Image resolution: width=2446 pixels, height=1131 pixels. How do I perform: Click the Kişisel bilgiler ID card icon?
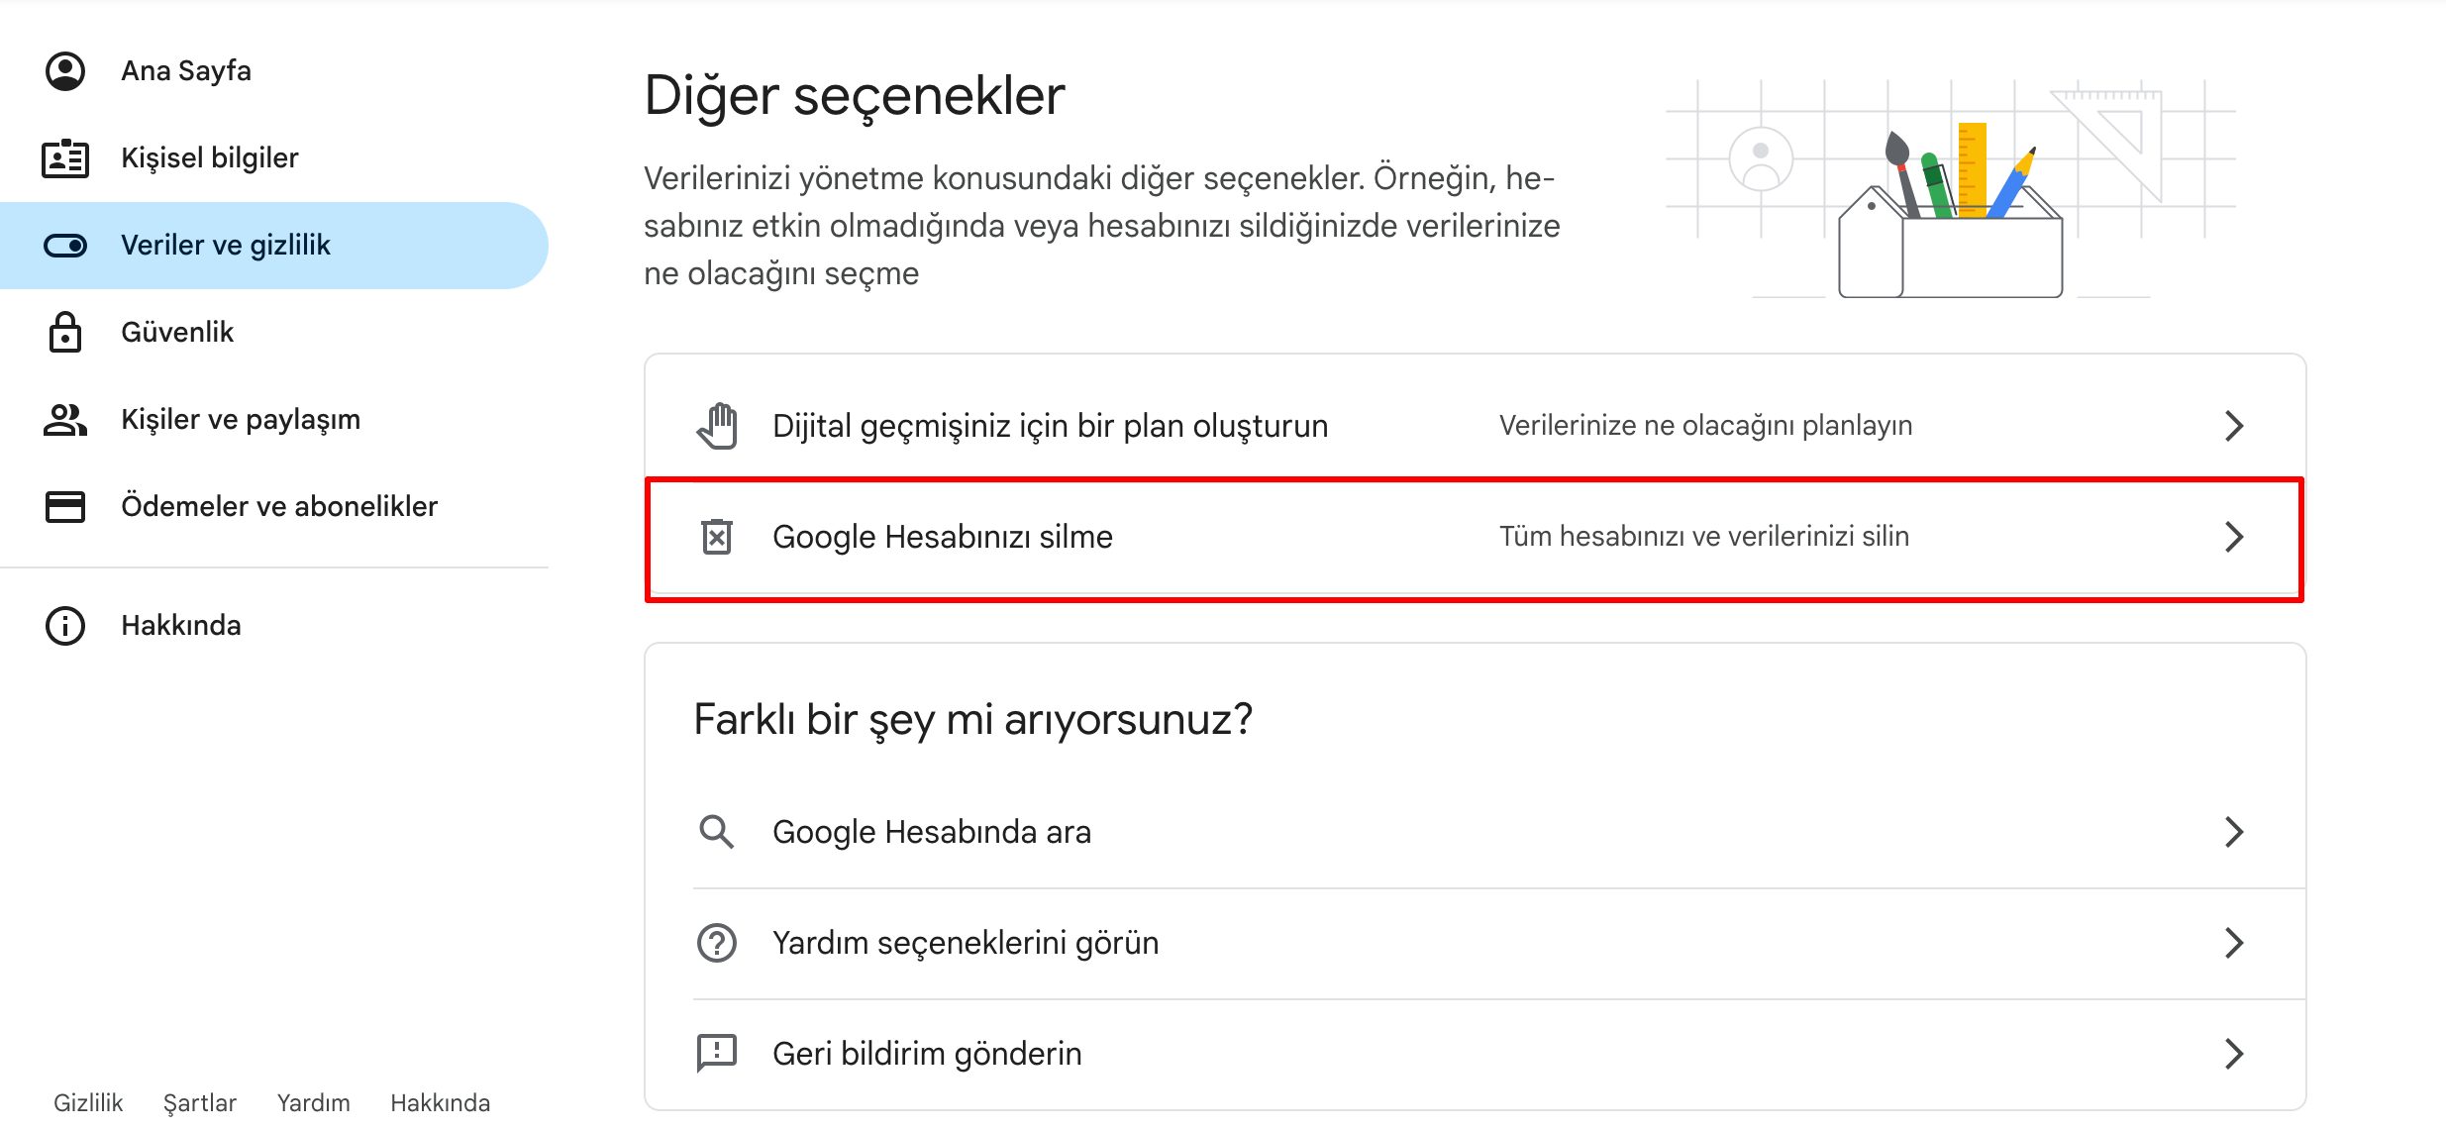pyautogui.click(x=65, y=156)
